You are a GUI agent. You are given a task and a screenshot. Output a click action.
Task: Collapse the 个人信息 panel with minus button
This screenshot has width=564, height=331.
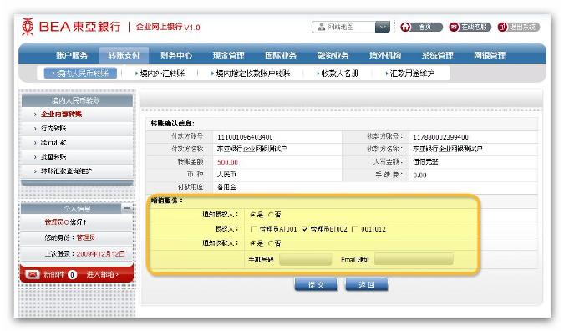127,208
